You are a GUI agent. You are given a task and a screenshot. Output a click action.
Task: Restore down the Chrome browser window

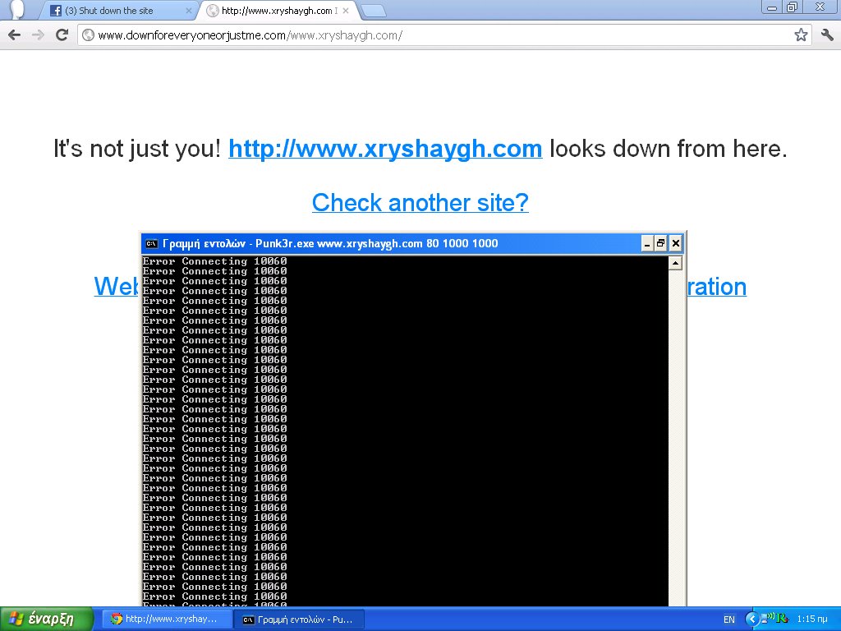[792, 7]
